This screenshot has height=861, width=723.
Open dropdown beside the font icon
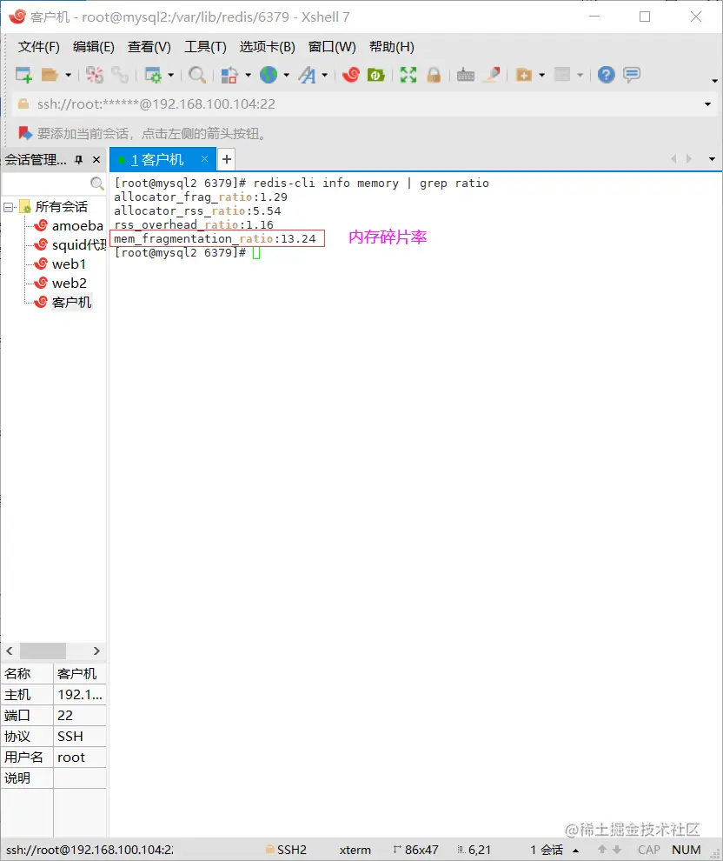(x=325, y=75)
